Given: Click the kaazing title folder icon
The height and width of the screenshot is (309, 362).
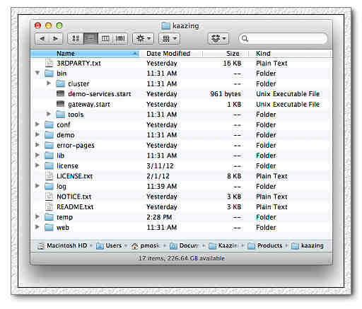Looking at the screenshot, I should click(165, 25).
